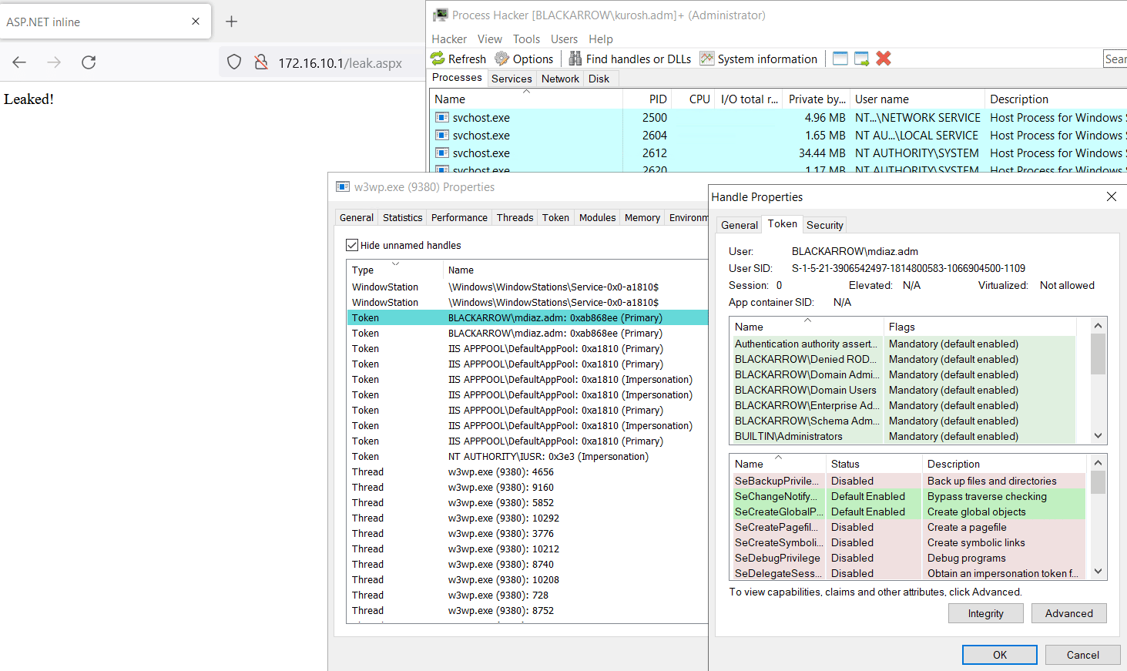This screenshot has height=671, width=1127.
Task: Open a new browser tab
Action: coord(231,22)
